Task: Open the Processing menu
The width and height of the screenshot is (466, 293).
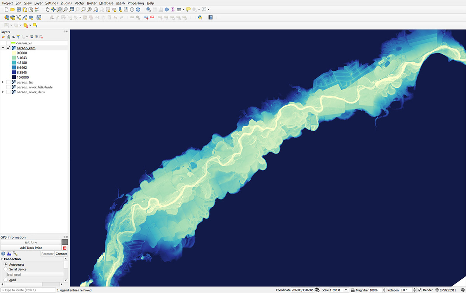Action: (136, 3)
